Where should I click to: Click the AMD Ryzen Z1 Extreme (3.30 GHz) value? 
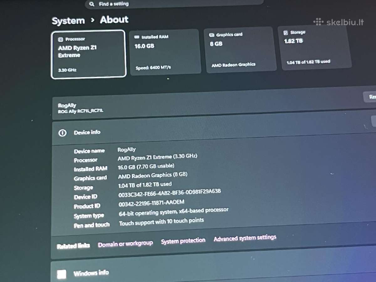pyautogui.click(x=157, y=157)
